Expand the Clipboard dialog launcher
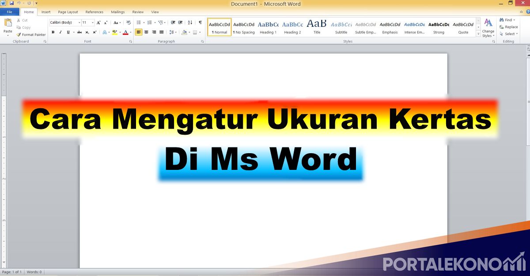Viewport: 530px width, 276px height. 45,41
